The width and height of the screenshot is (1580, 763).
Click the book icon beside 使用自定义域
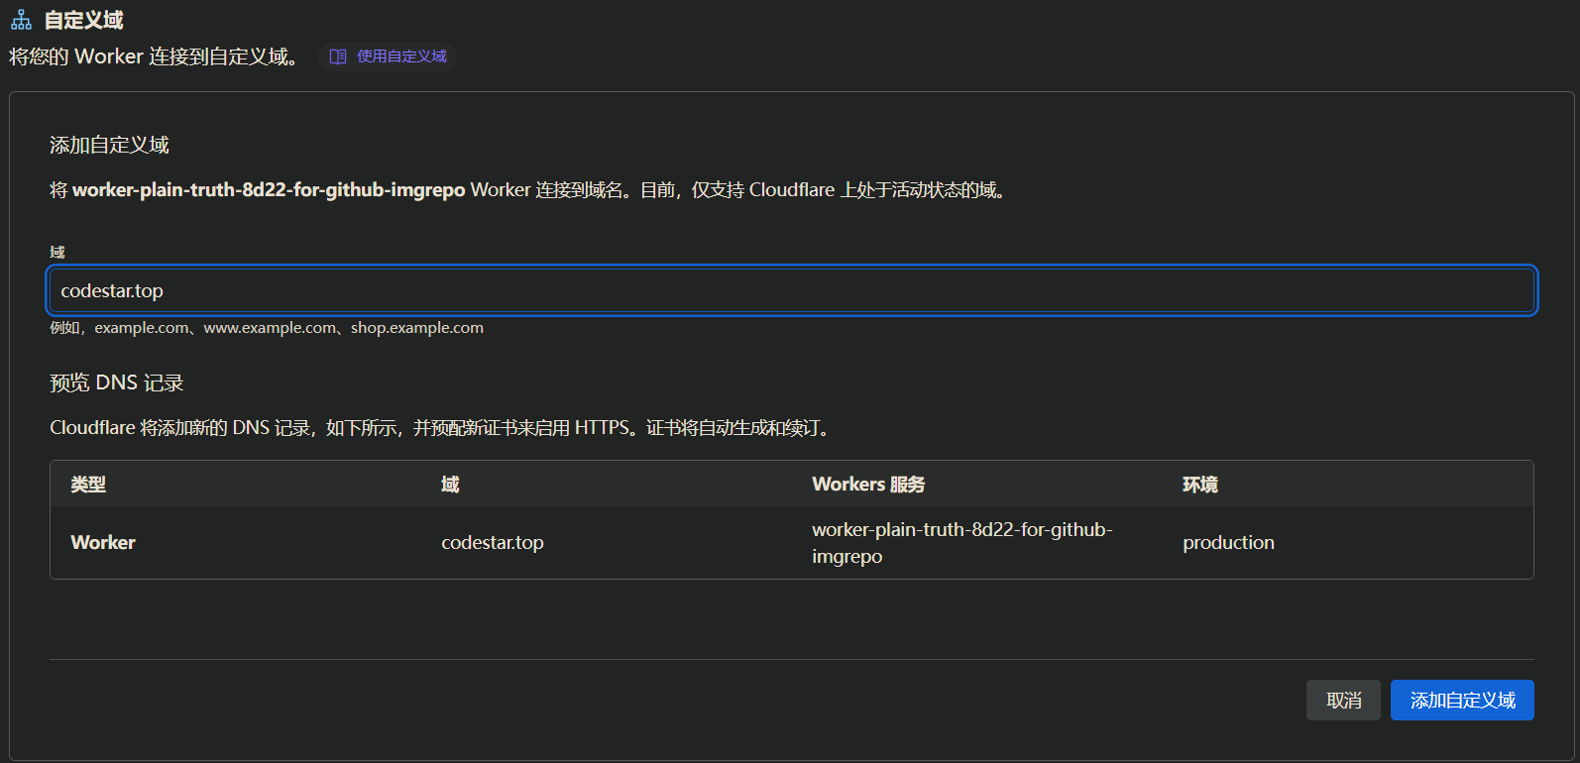point(338,56)
